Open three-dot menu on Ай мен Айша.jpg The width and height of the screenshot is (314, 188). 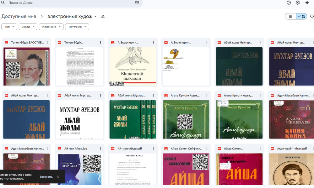click(x=100, y=149)
